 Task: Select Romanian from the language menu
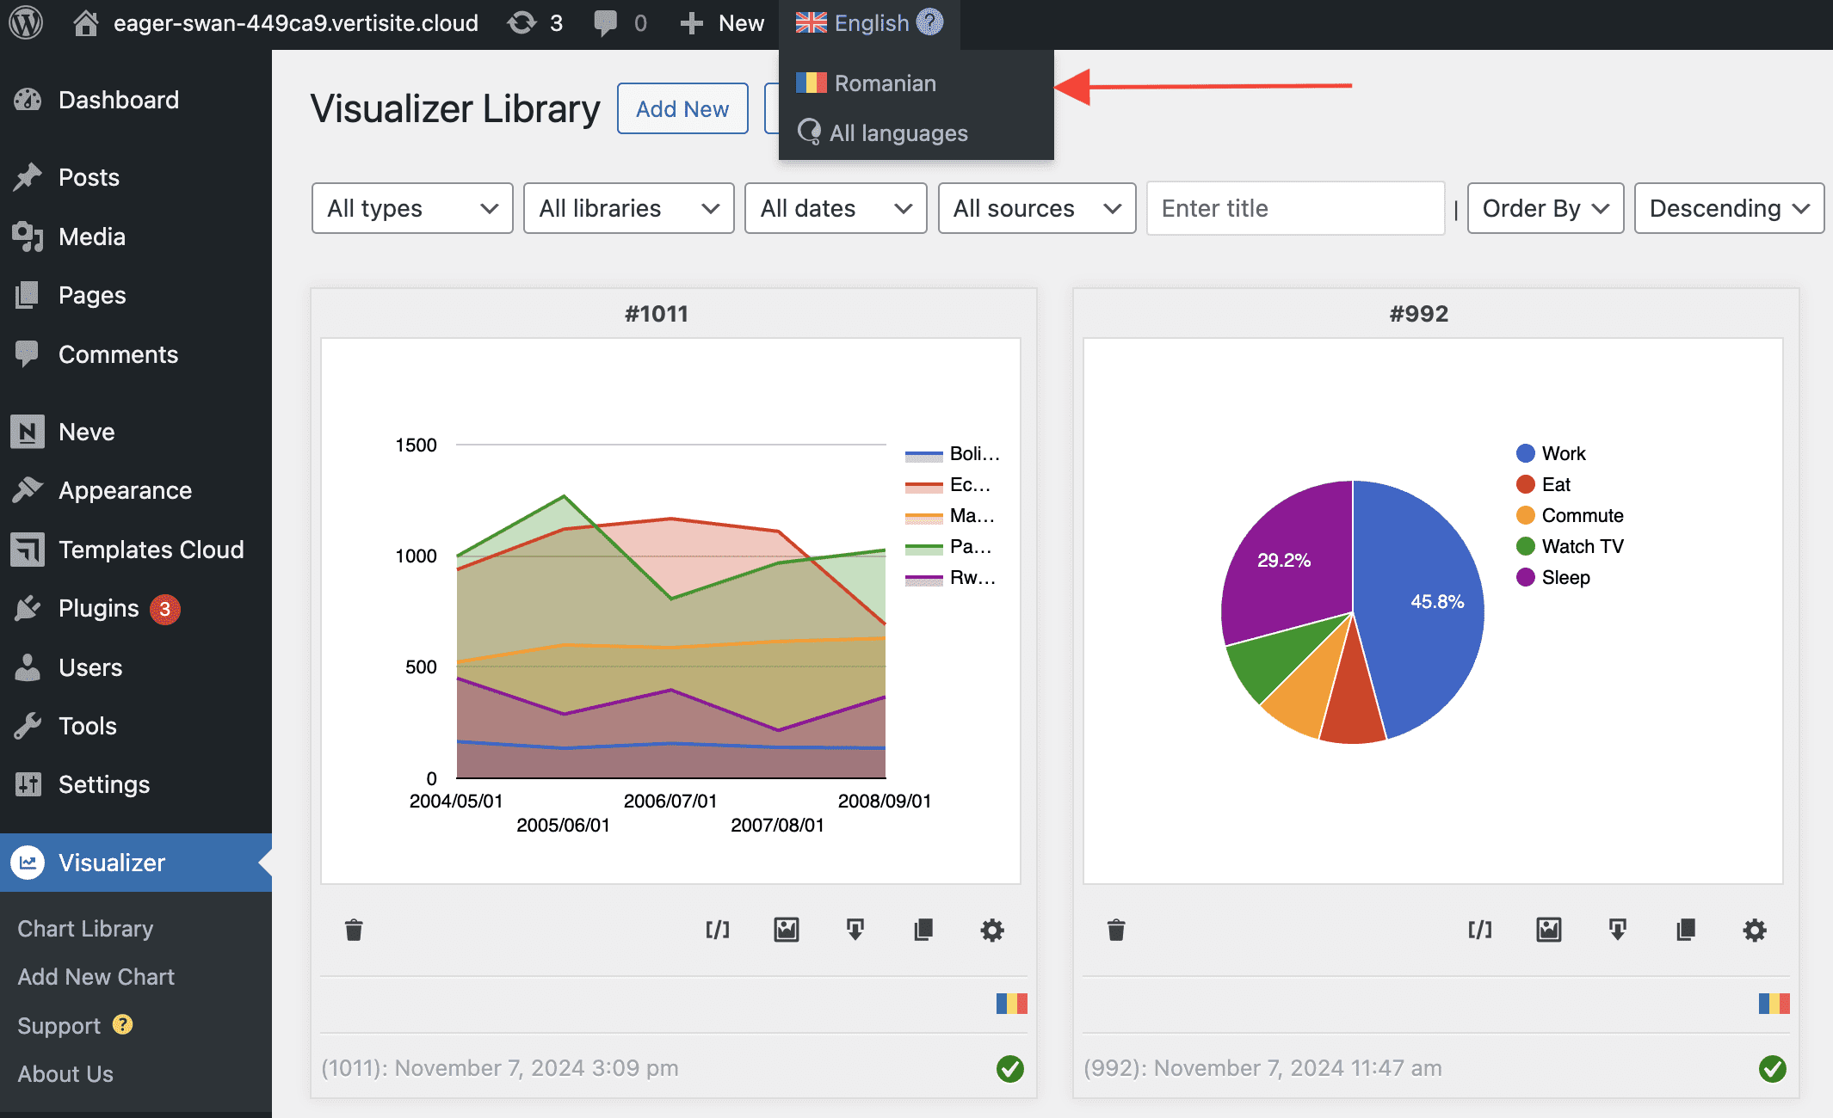(884, 83)
